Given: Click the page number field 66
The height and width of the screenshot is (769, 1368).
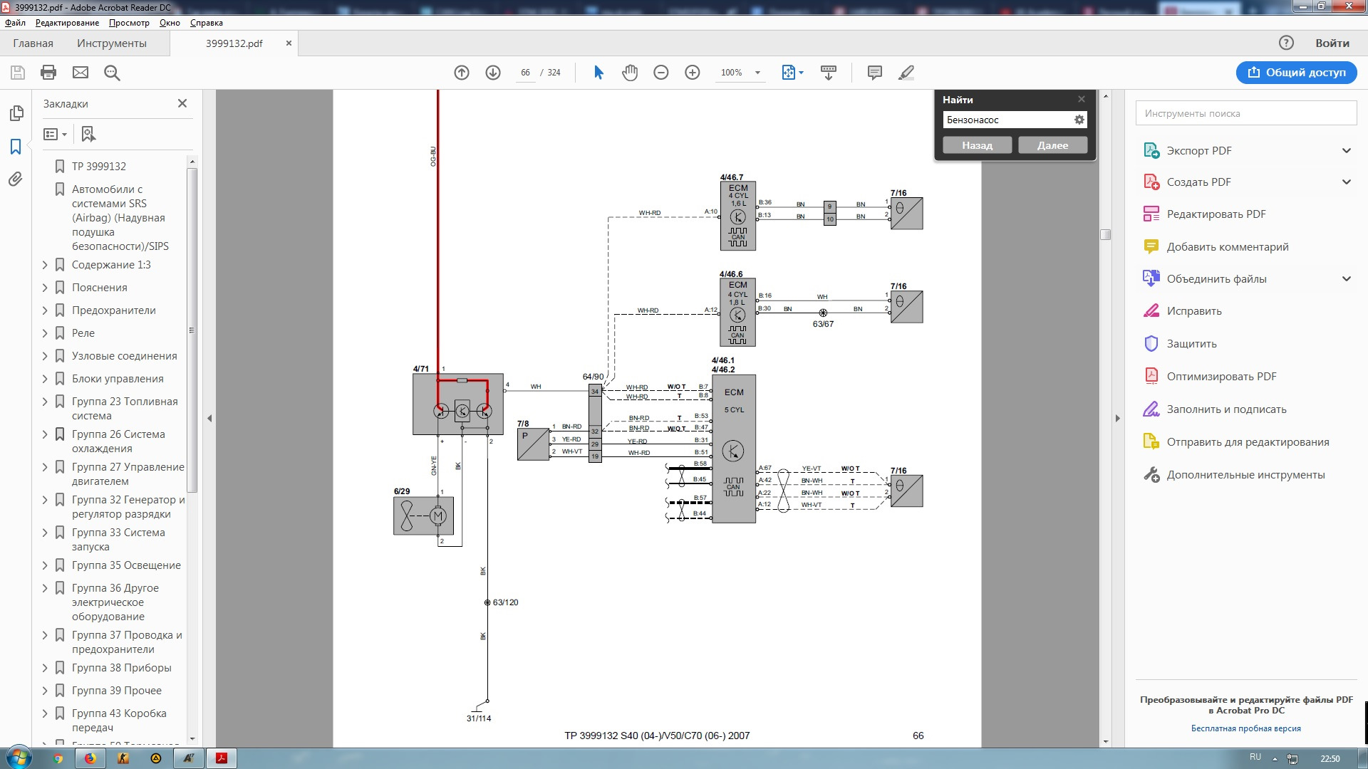Looking at the screenshot, I should (525, 73).
